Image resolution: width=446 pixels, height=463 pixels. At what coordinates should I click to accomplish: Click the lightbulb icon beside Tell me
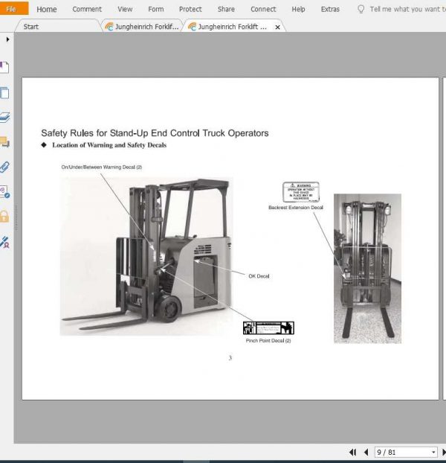361,9
